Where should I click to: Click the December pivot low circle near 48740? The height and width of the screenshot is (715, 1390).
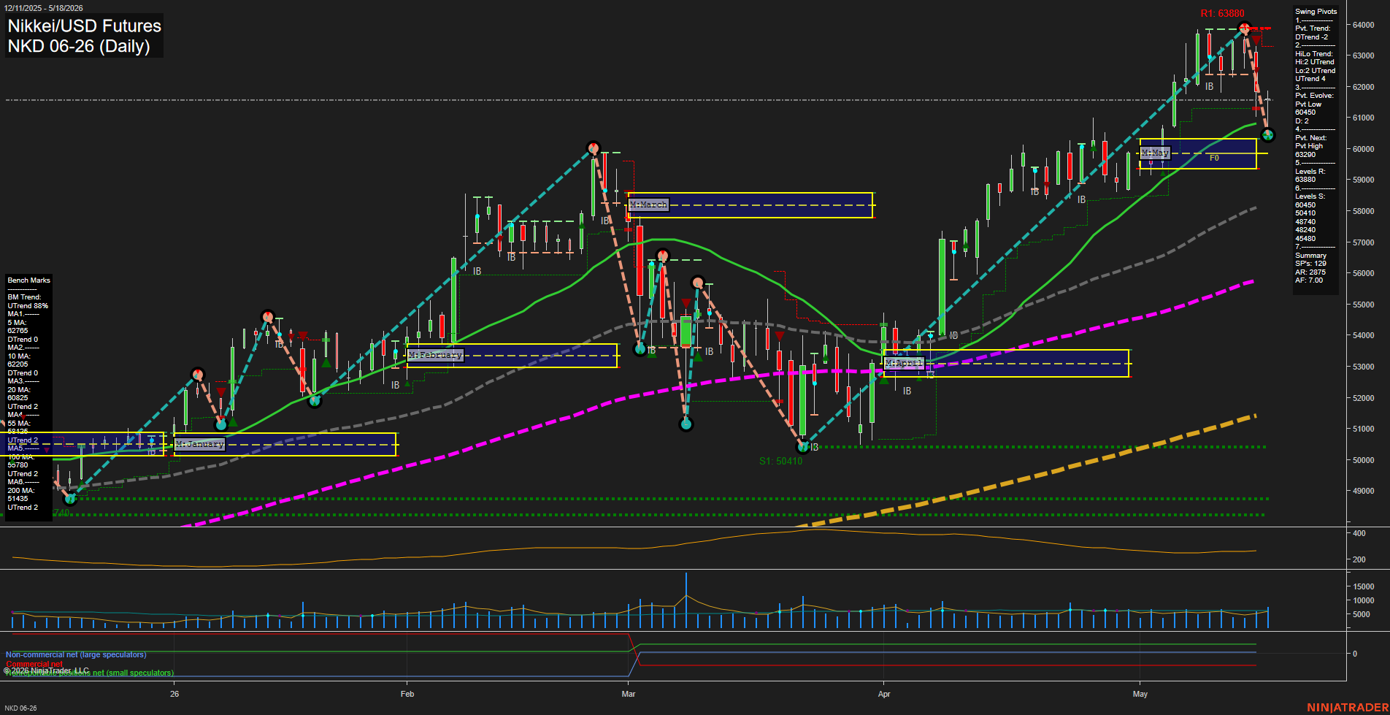point(70,499)
